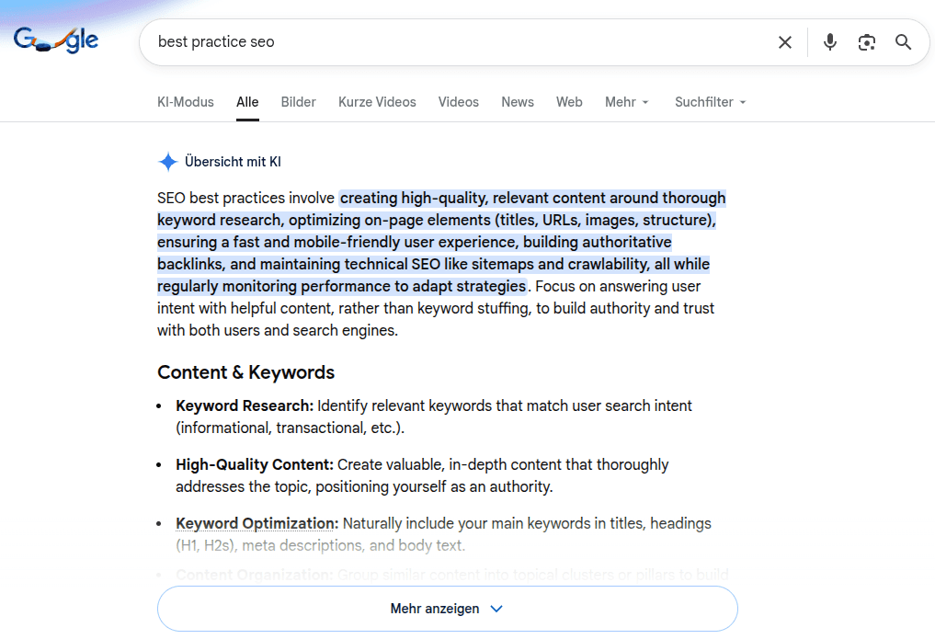Expand the AI overview with the Mehr anzeigen chevron

pos(496,609)
